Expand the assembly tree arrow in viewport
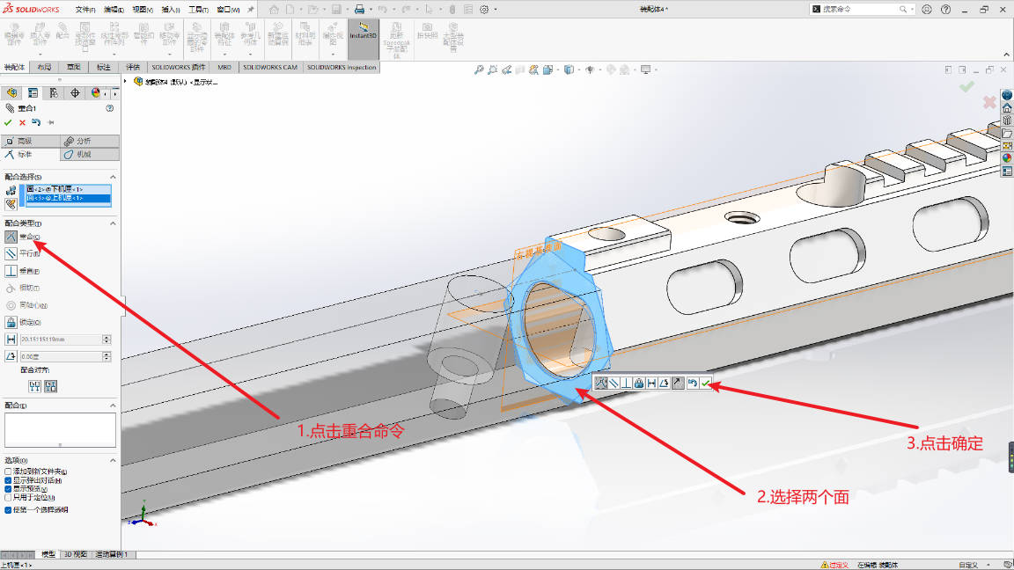Viewport: 1014px width, 570px height. pyautogui.click(x=126, y=82)
